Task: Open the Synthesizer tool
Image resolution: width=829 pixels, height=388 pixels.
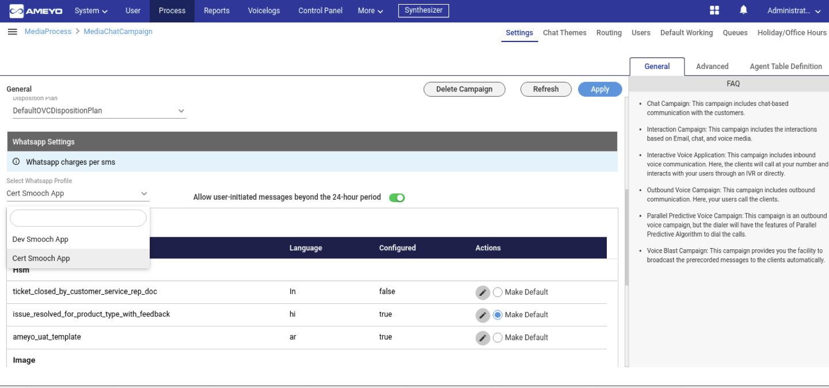Action: [x=423, y=10]
